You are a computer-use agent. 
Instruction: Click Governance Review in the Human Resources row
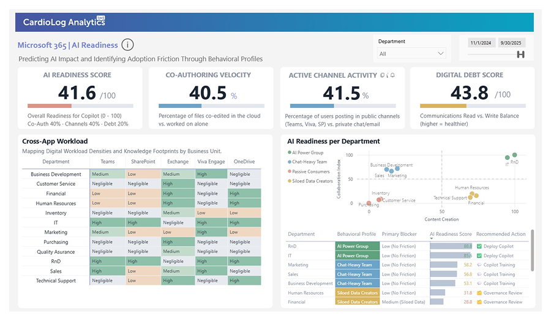(503, 293)
